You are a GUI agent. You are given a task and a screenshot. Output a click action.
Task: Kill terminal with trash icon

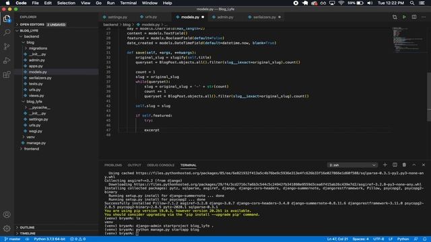(404, 165)
